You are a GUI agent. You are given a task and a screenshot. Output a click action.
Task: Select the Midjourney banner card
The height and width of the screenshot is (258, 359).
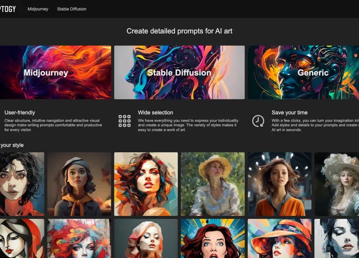click(55, 73)
